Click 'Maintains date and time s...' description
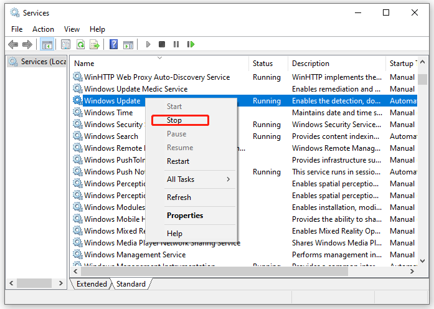This screenshot has width=434, height=309. coord(337,113)
